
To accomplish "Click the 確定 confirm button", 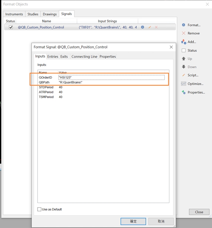I will pyautogui.click(x=133, y=221).
